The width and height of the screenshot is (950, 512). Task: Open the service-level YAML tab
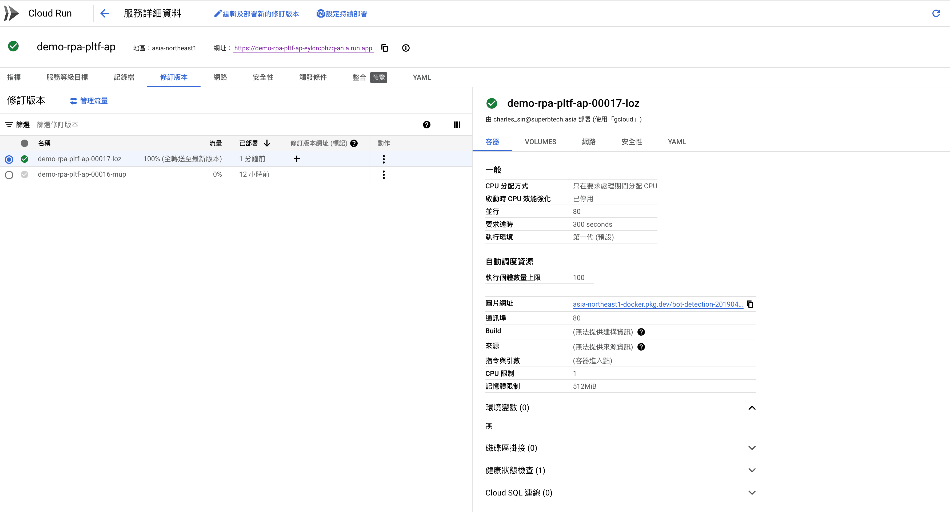tap(422, 77)
